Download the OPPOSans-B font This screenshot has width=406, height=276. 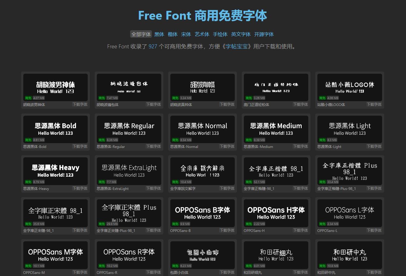point(227,230)
